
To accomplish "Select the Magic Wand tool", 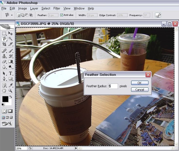I will coord(10,39).
